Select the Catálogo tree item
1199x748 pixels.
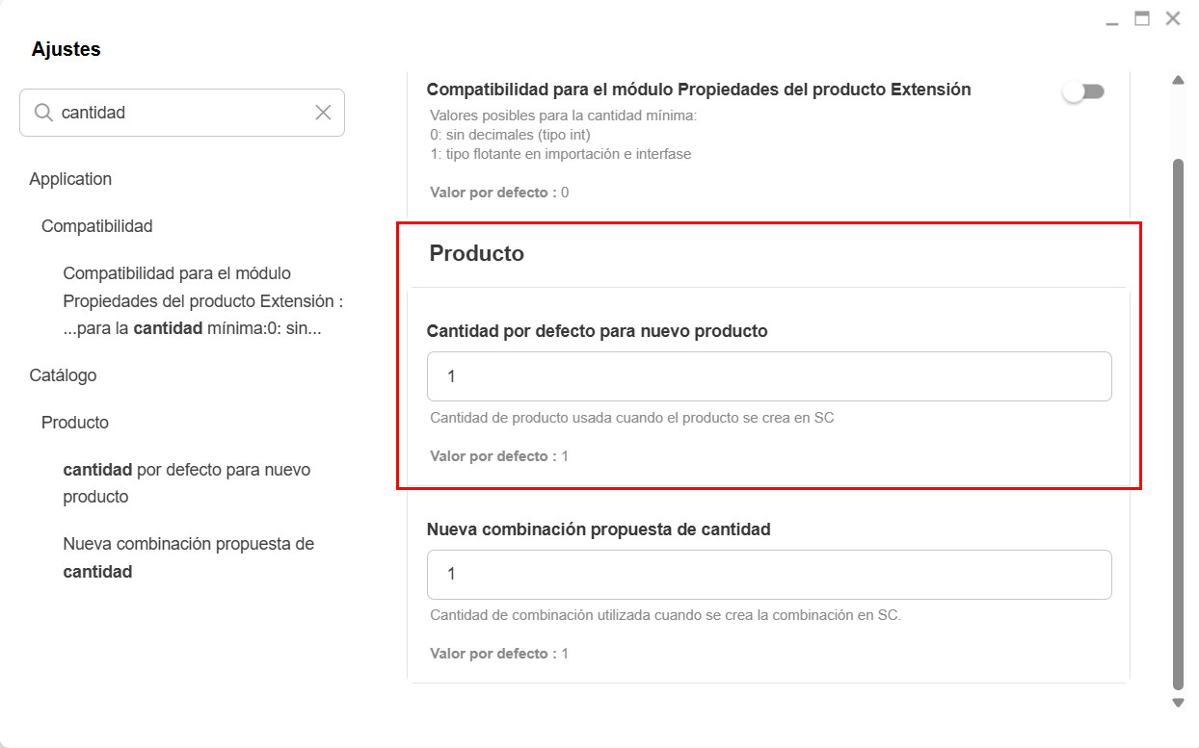point(63,375)
